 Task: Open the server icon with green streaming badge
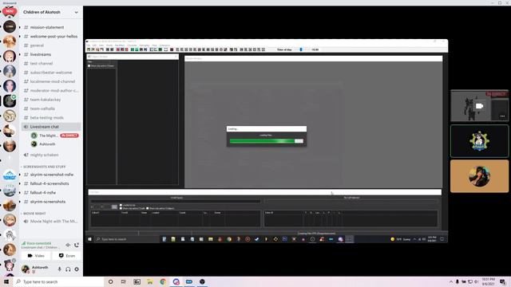point(10,101)
